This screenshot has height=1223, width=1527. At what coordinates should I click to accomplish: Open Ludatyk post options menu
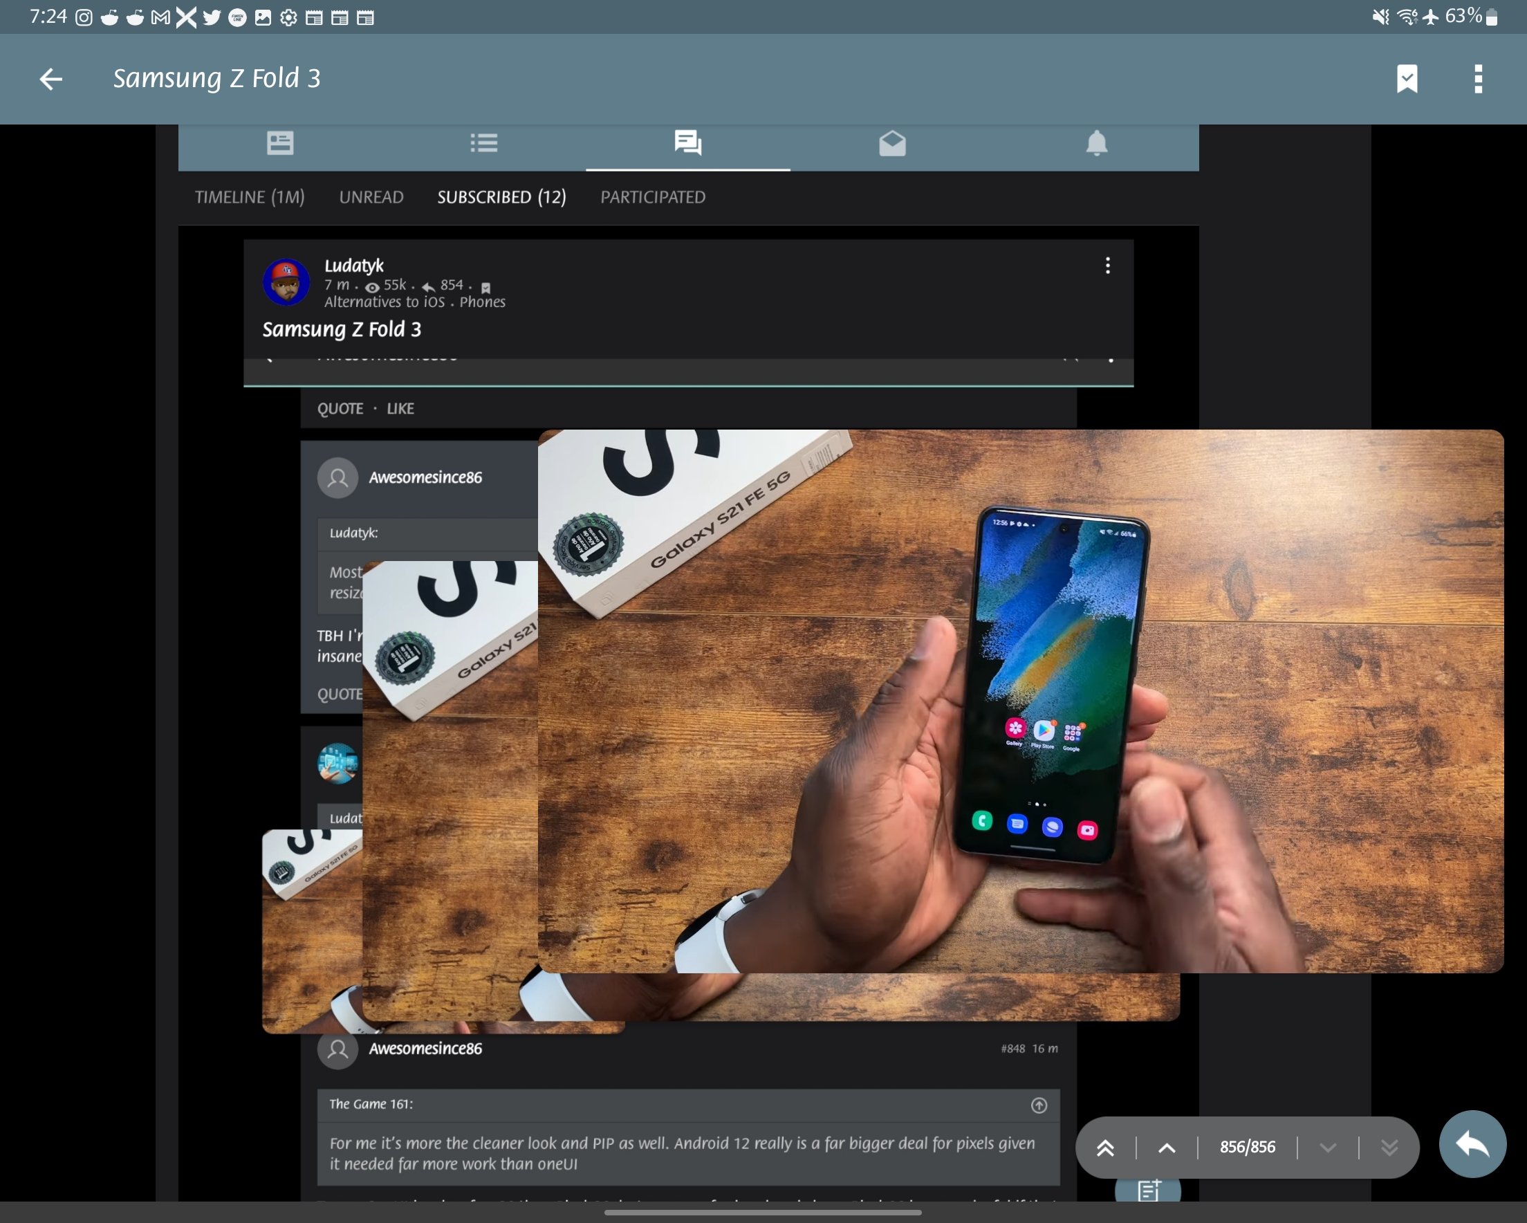click(1107, 266)
